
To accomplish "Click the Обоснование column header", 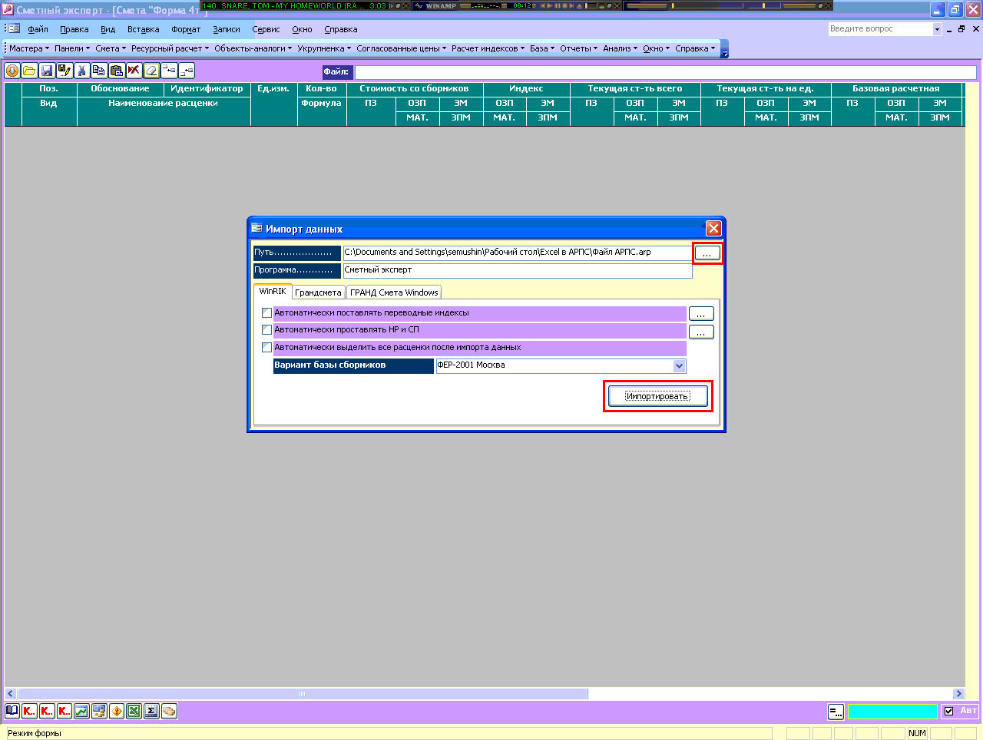I will click(x=120, y=89).
